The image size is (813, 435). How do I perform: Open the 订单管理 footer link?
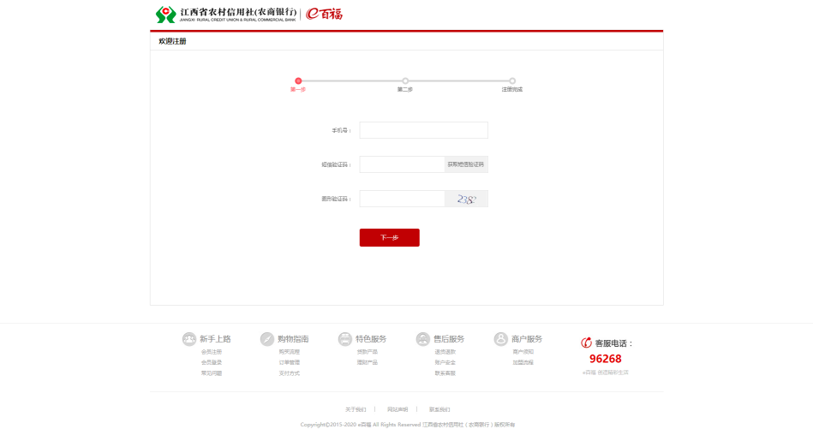point(290,362)
